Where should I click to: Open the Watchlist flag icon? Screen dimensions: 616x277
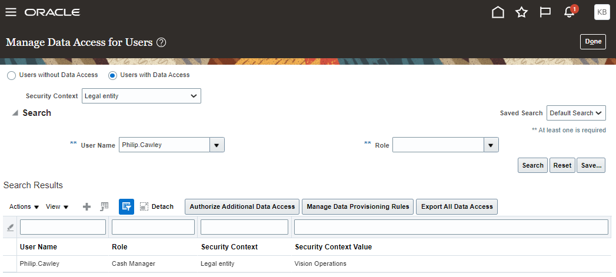pos(545,12)
